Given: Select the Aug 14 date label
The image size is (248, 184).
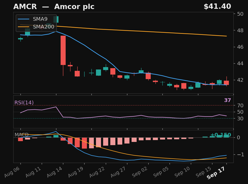Looking at the screenshot, I should click(54, 172).
